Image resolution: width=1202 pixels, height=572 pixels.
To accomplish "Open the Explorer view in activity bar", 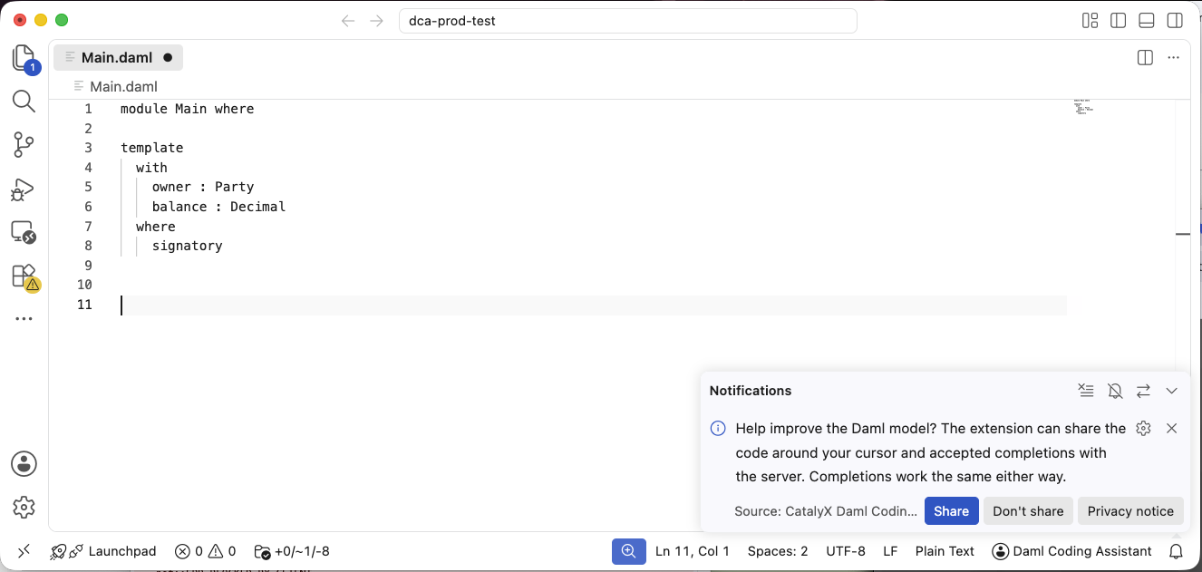I will pyautogui.click(x=24, y=58).
